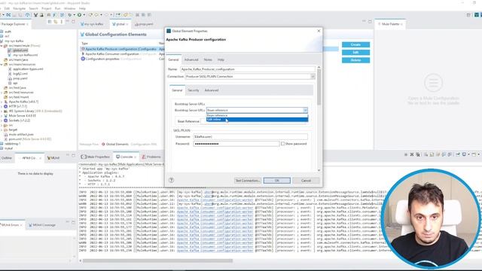Click the Terminate square icon in console toolbar
Image resolution: width=482 pixels, height=271 pixels.
pos(406,154)
